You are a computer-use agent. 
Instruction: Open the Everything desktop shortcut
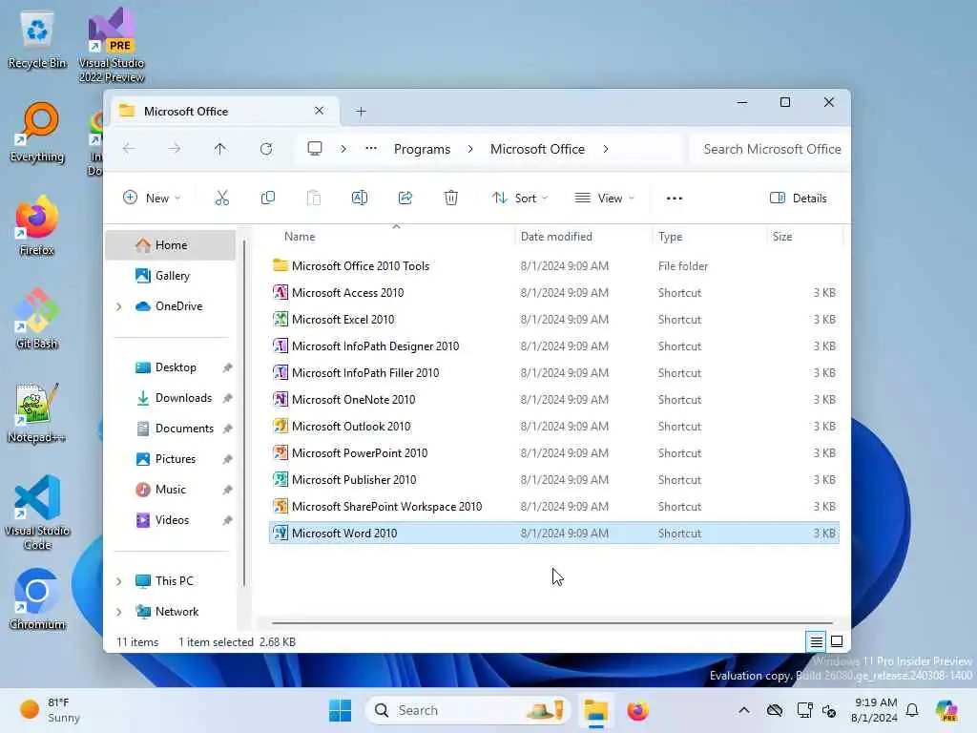[x=37, y=132]
